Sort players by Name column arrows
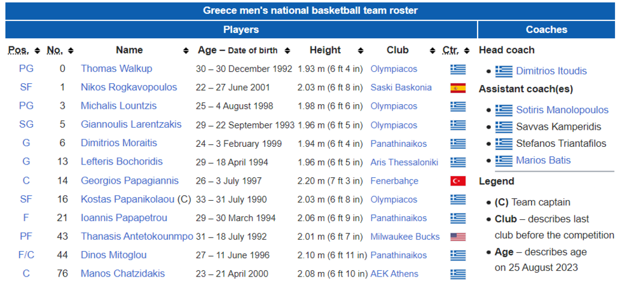 coord(186,51)
